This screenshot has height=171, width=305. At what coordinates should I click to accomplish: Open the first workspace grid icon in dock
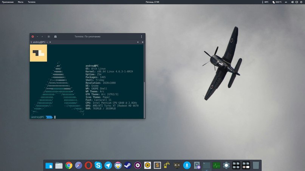236,166
